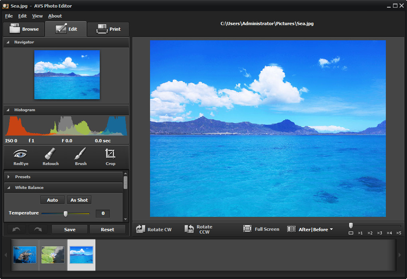Click the Save button
407x279 pixels.
[69, 230]
